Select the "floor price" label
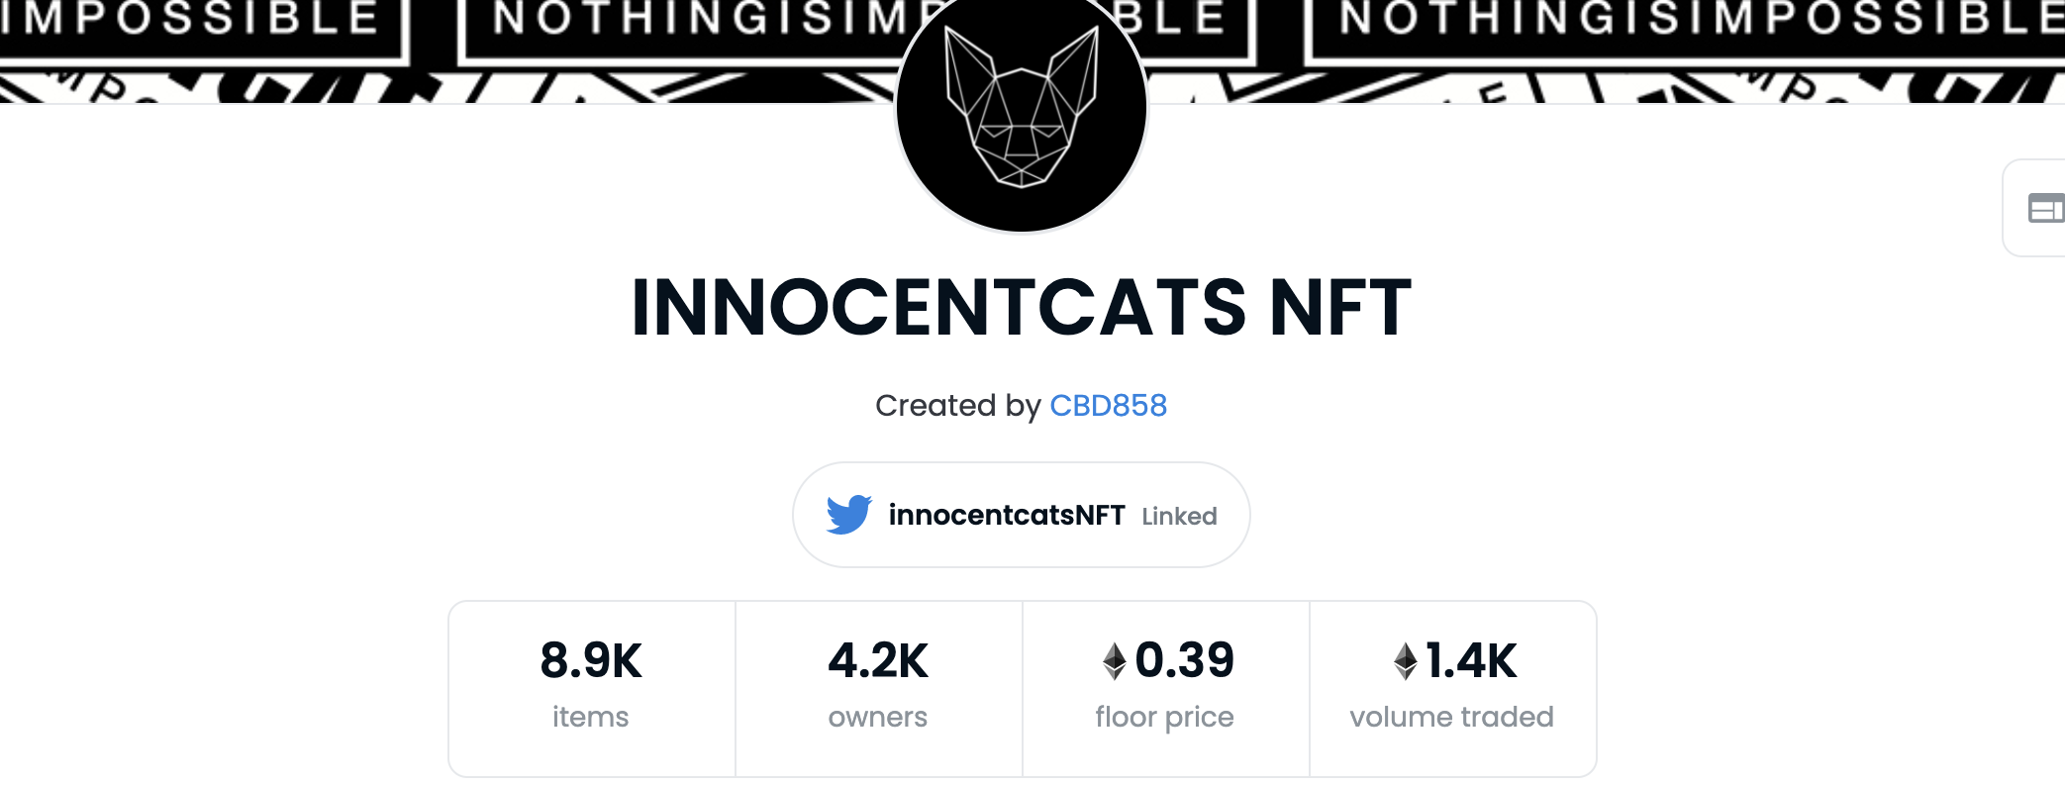2065x786 pixels. tap(1164, 717)
